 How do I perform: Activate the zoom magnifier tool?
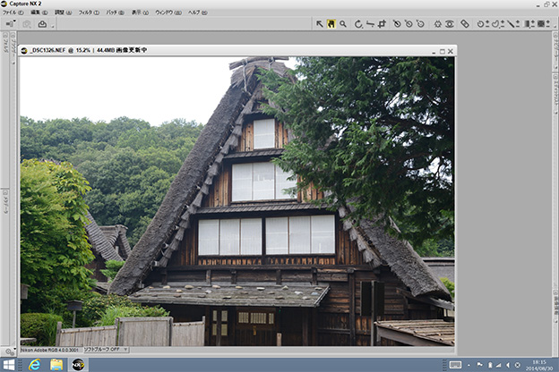[343, 24]
